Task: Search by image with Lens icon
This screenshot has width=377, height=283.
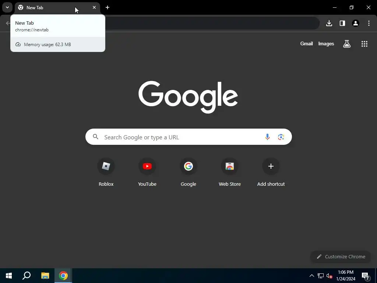Action: pyautogui.click(x=281, y=137)
